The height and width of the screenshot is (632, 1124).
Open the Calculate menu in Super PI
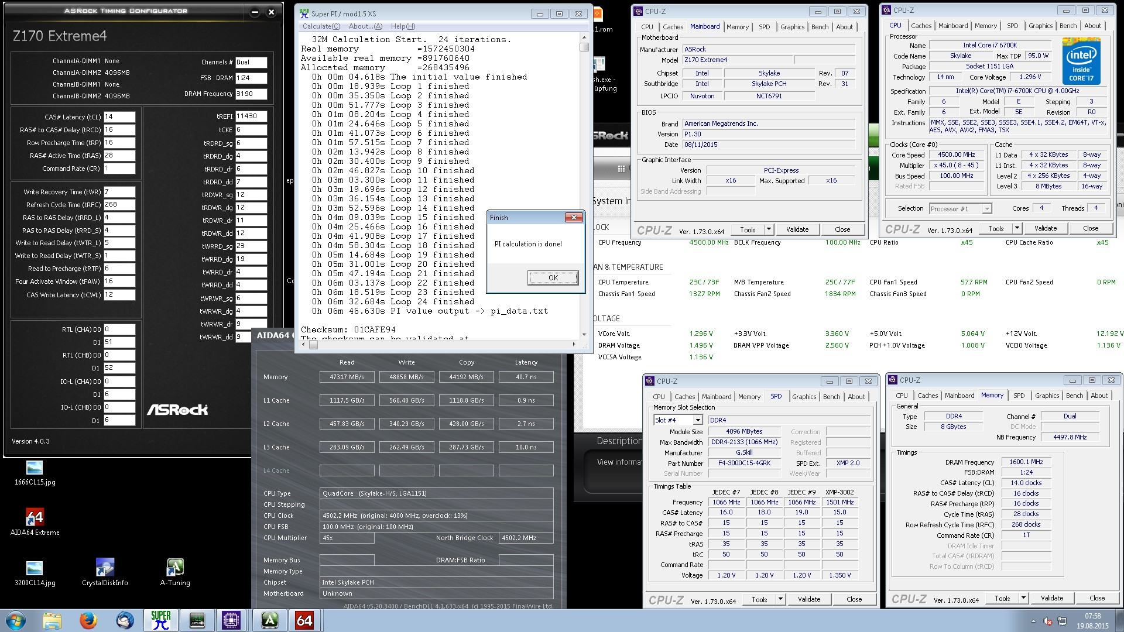click(321, 26)
